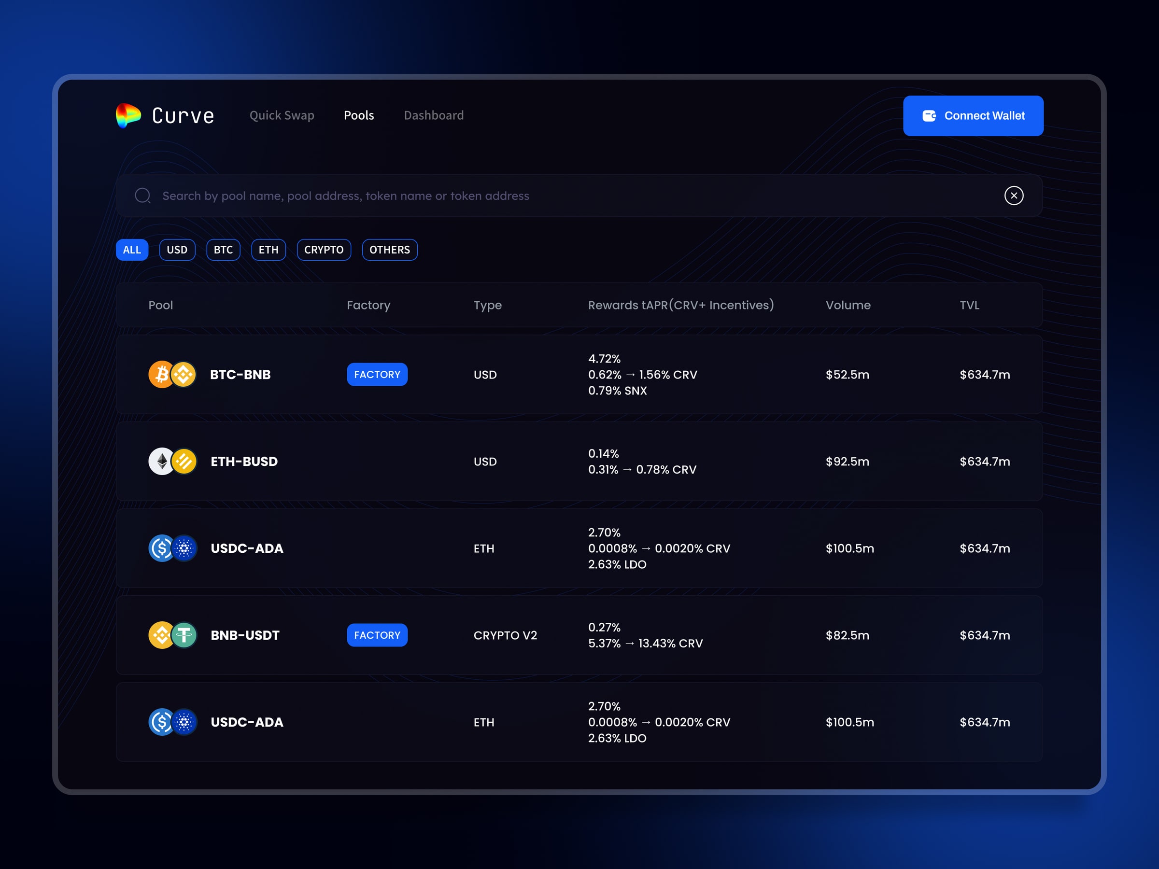The height and width of the screenshot is (869, 1159).
Task: Click the $82.5m volume value
Action: click(x=847, y=635)
